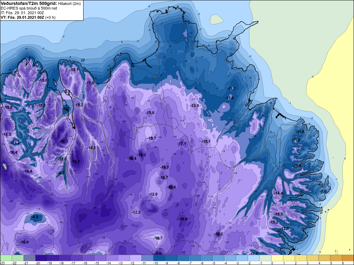The width and height of the screenshot is (354, 265).
Task: Click the -14.4 temperature value
Action: click(278, 193)
